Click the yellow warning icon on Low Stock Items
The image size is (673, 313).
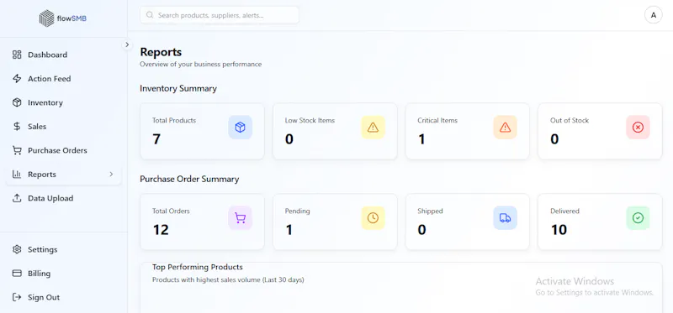[373, 128]
